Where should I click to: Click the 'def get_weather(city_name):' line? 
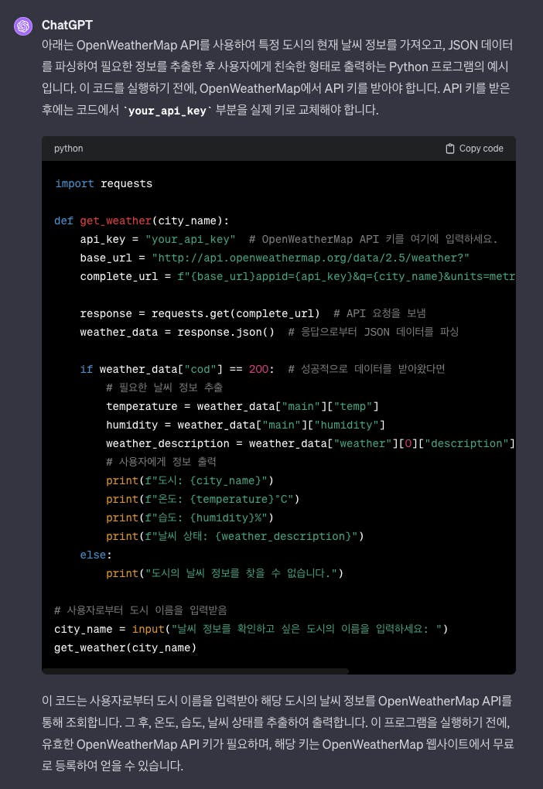[x=142, y=220]
